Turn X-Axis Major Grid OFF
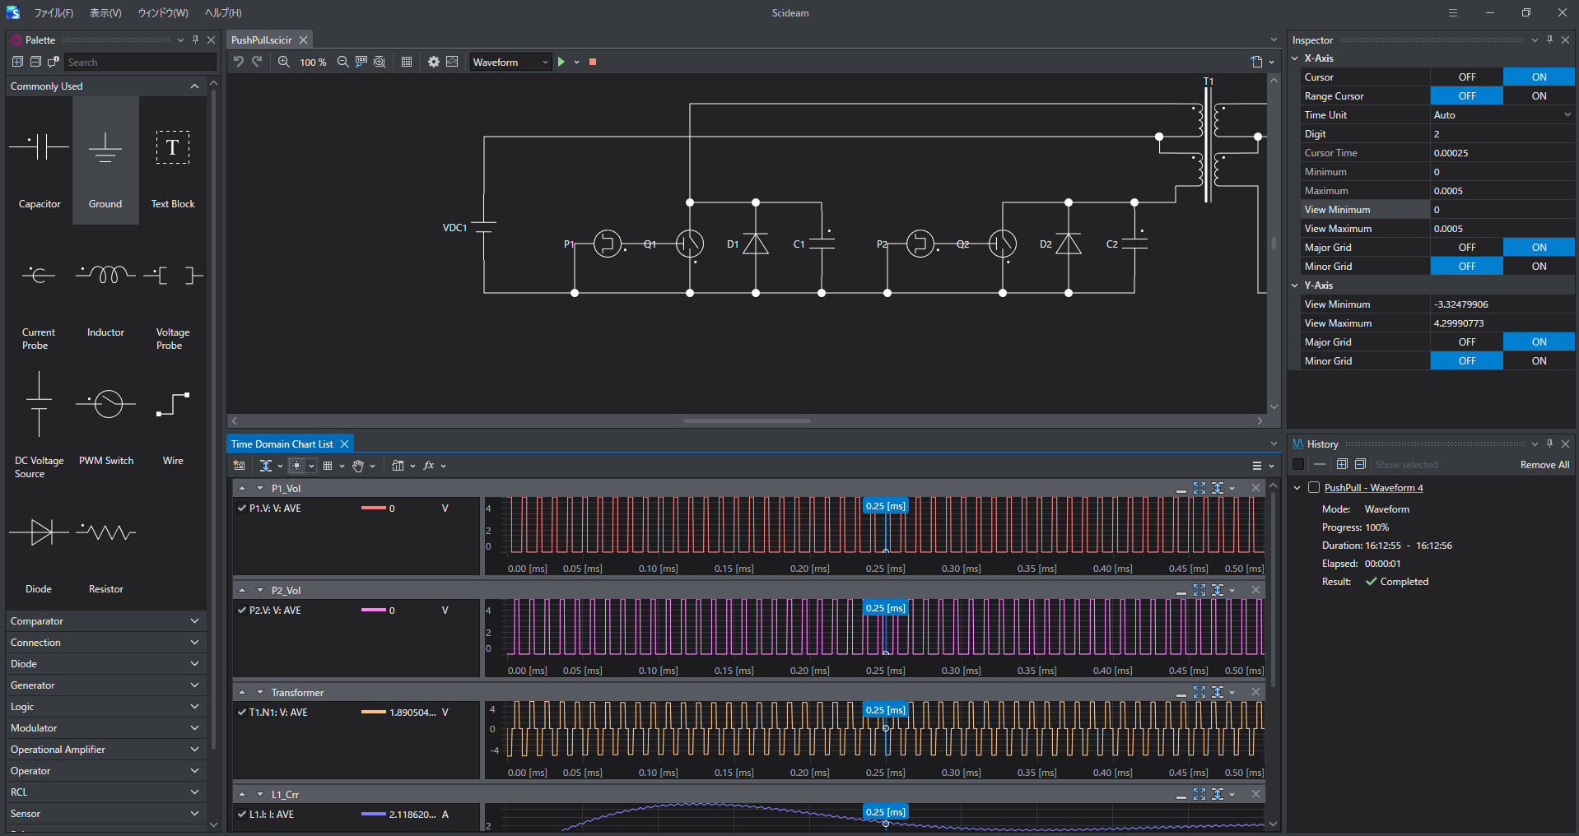Viewport: 1579px width, 836px height. 1467,247
